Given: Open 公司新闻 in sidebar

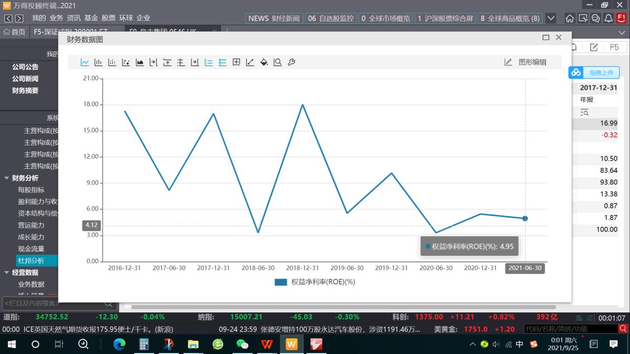Looking at the screenshot, I should (25, 79).
